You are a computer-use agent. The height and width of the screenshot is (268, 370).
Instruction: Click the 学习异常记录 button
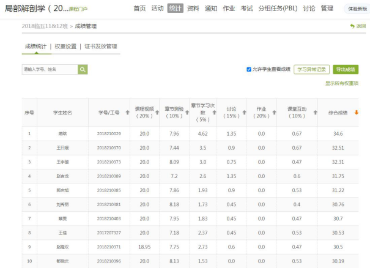312,70
